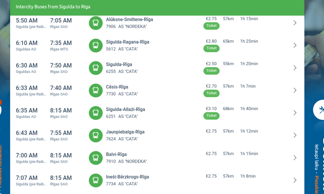
Task: Click bus icon beside Sigulda-Rīga 6255
Action: (x=96, y=68)
